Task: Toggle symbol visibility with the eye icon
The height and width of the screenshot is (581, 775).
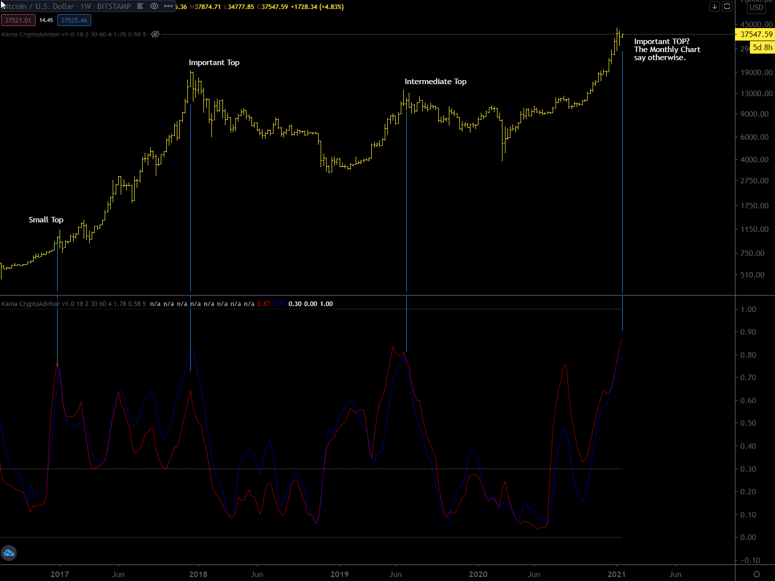Action: (154, 7)
